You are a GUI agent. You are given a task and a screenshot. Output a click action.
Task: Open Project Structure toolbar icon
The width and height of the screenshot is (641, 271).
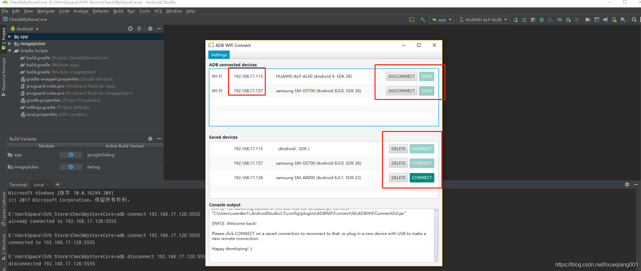pyautogui.click(x=588, y=20)
